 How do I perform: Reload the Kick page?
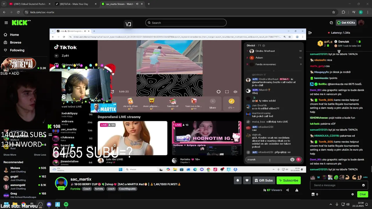[x=18, y=12]
